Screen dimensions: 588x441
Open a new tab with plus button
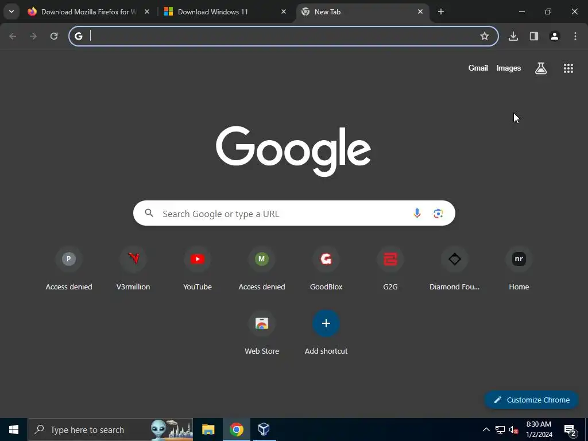point(441,11)
